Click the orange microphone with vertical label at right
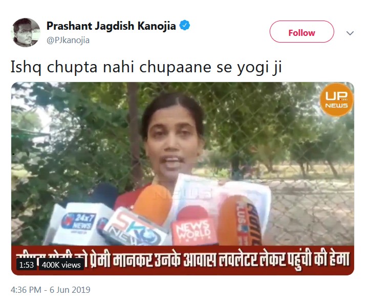This screenshot has height=301, width=370. point(241,221)
